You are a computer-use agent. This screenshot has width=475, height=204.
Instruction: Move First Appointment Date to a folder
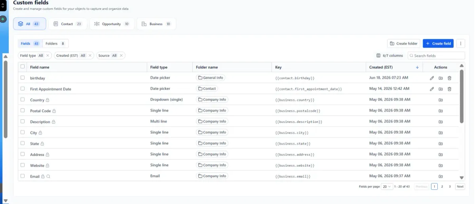441,89
